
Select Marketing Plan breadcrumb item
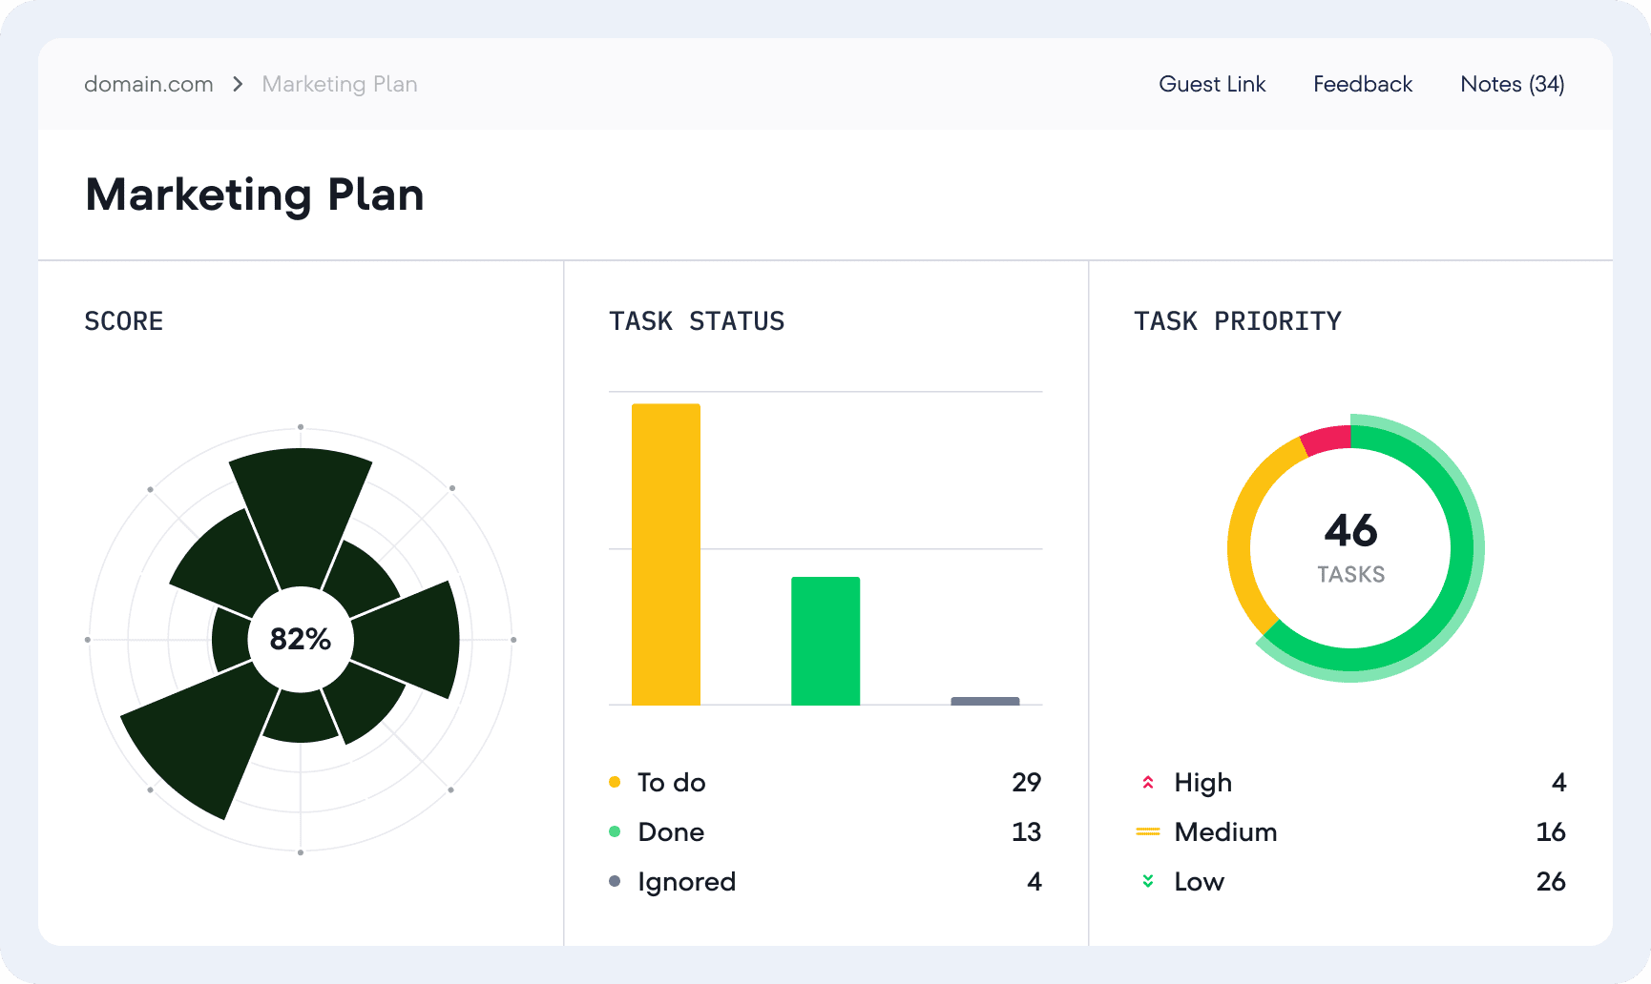[x=340, y=85]
